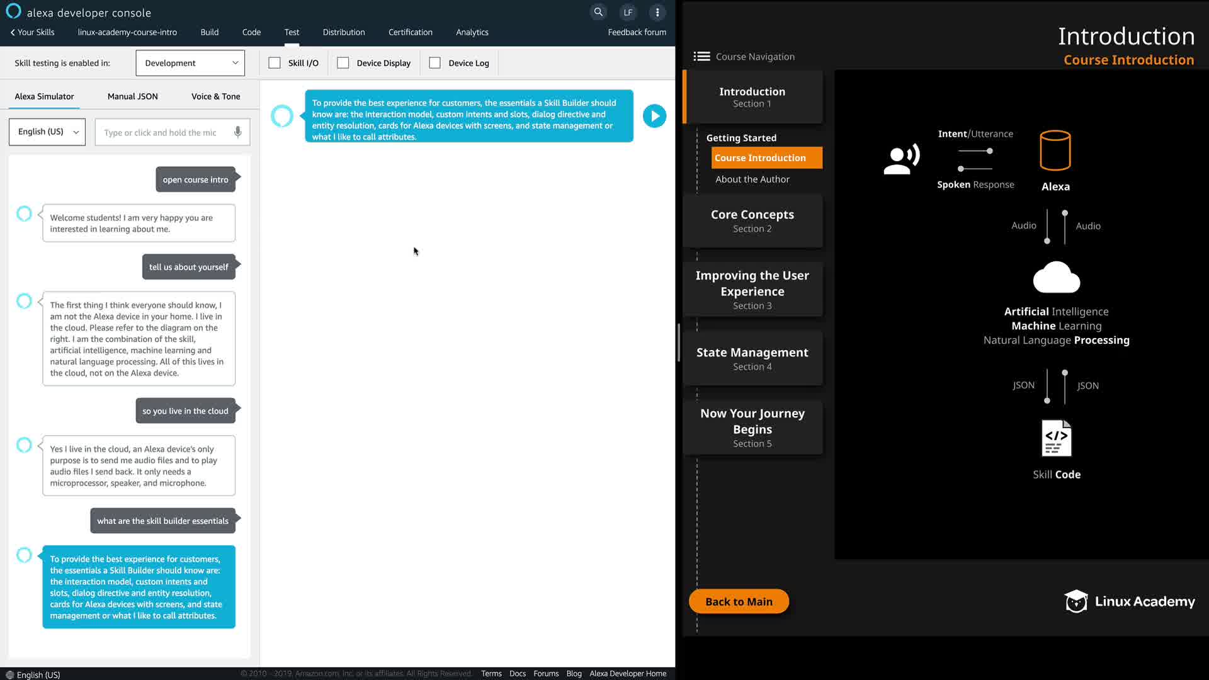Screen dimensions: 1209x680
Task: Click the microphone icon in input
Action: (237, 132)
